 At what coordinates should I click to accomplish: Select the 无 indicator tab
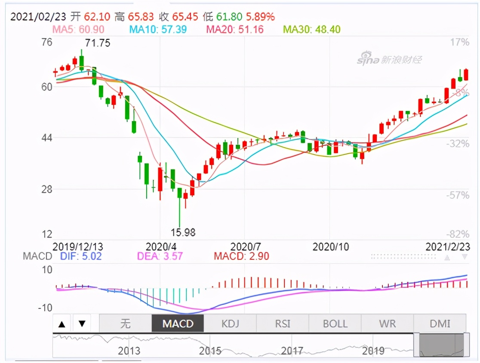pos(126,323)
